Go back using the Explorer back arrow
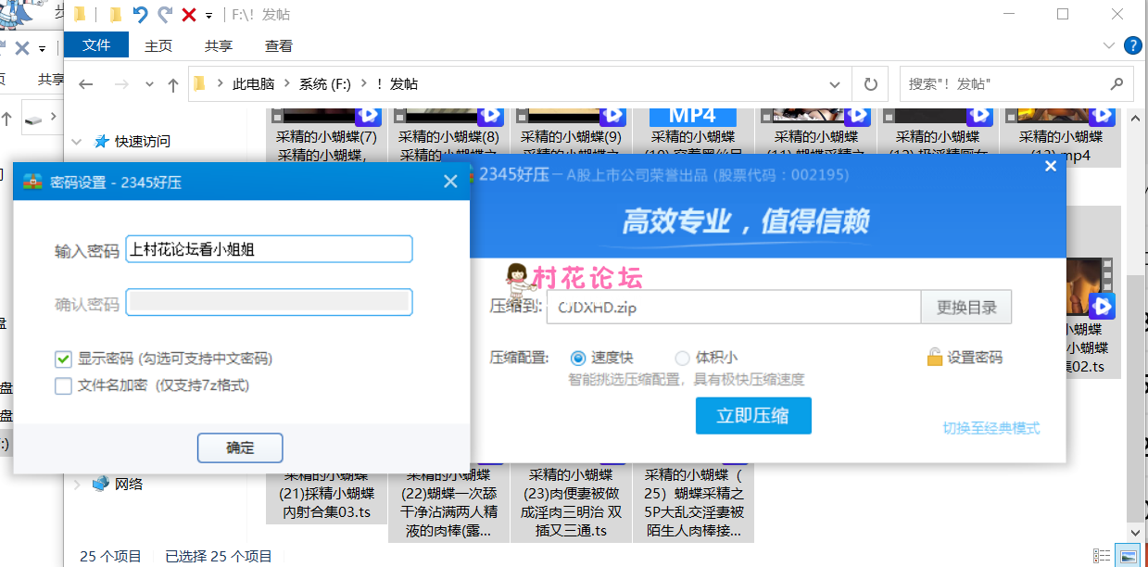This screenshot has height=567, width=1148. pyautogui.click(x=86, y=84)
